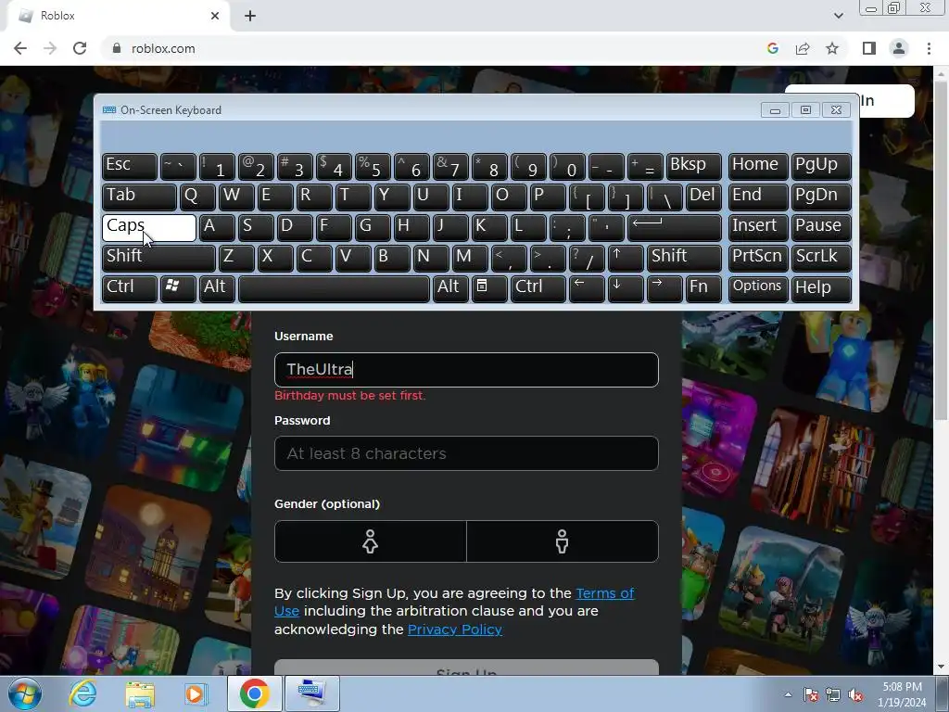Toggle the Caps lock key
Viewport: 949px width, 712px height.
click(149, 228)
